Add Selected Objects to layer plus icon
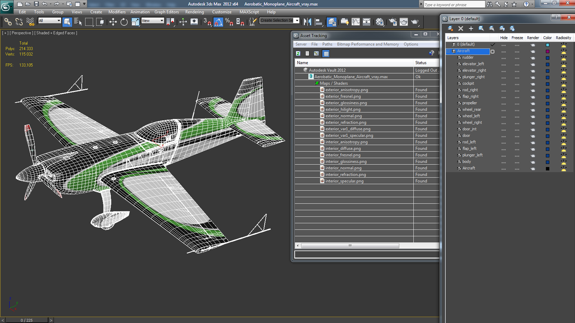575x323 pixels. tap(471, 28)
